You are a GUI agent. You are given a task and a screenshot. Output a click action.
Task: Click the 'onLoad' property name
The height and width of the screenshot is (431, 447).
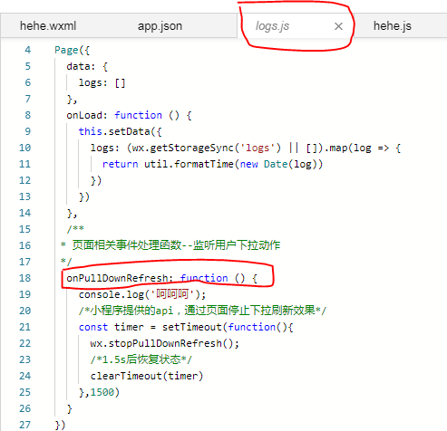click(84, 115)
